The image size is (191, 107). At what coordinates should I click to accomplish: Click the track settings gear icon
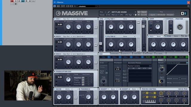point(16,4)
